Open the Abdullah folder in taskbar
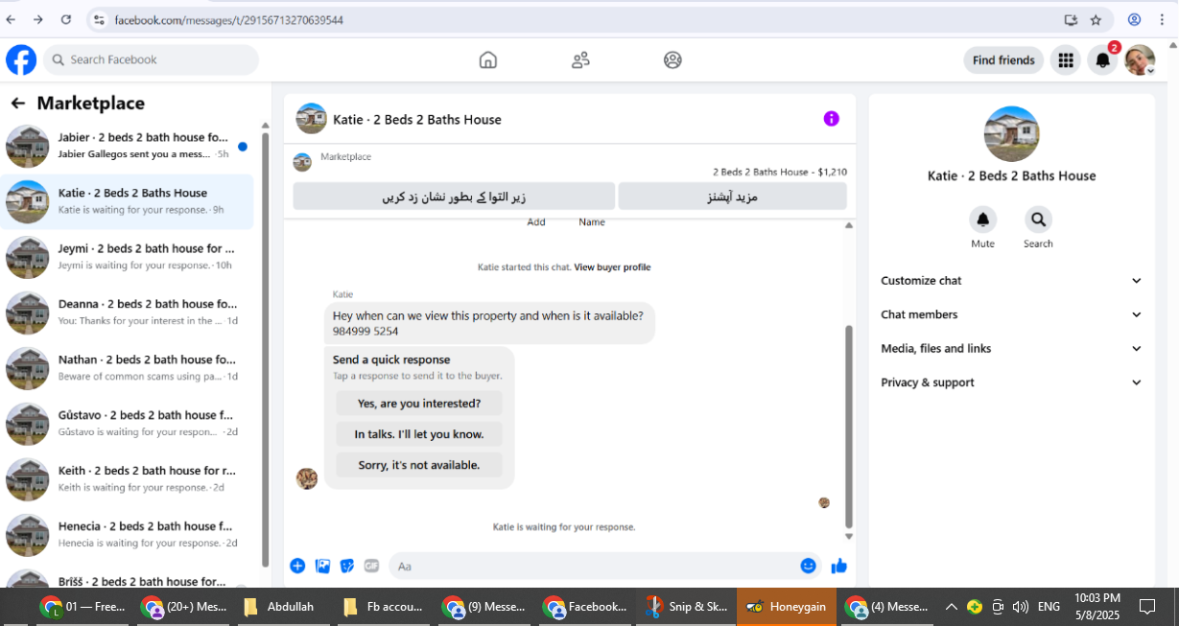 point(279,607)
